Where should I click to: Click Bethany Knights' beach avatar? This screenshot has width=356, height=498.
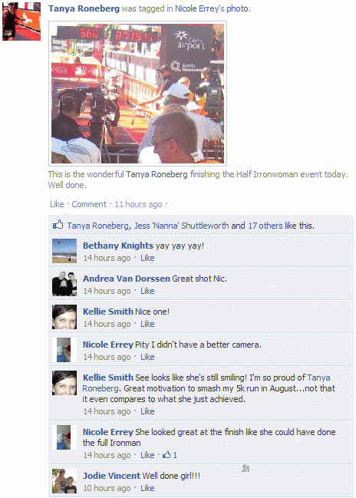[x=64, y=251]
